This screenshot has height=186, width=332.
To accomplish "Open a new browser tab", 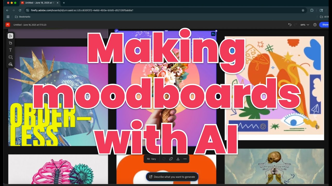I will tap(64, 3).
